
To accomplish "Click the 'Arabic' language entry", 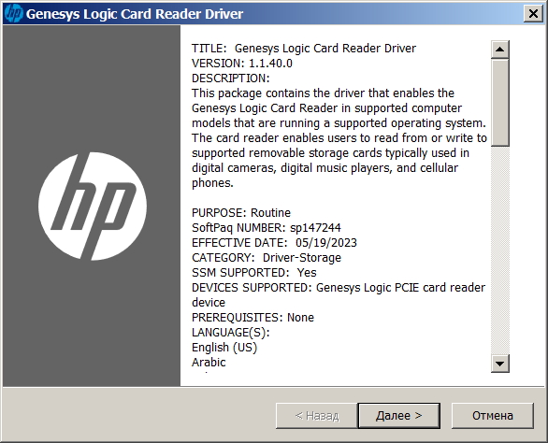I will tap(209, 363).
